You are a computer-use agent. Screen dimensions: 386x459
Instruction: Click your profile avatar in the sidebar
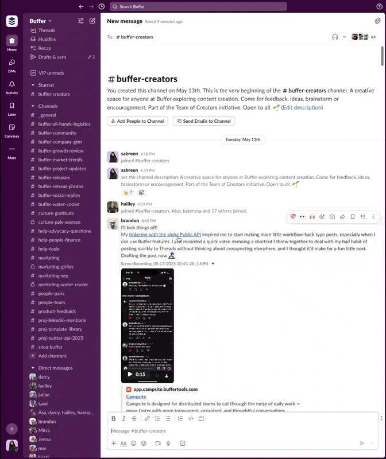(11, 446)
